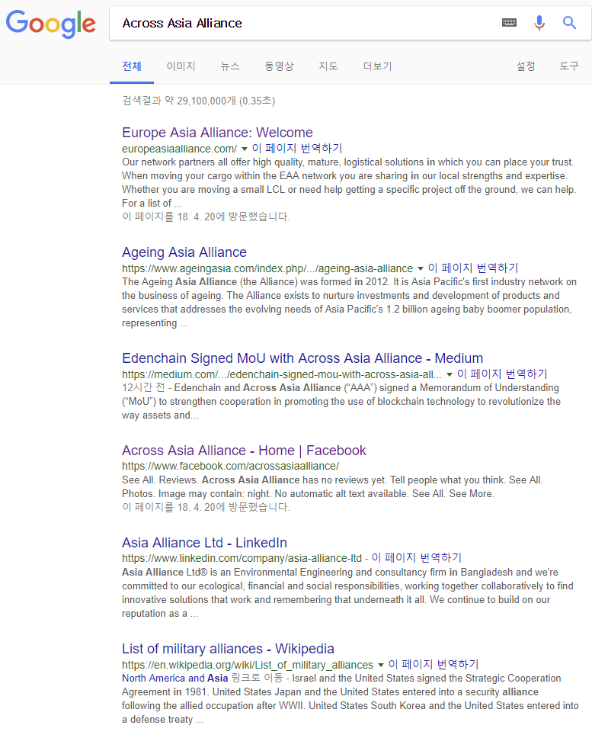Click visited note under Facebook result
This screenshot has height=738, width=592.
[206, 508]
